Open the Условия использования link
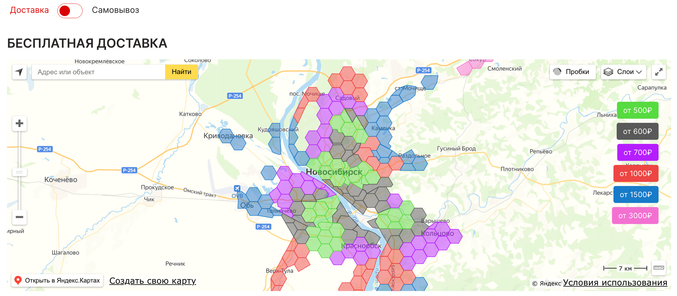This screenshot has height=296, width=677. click(x=615, y=283)
